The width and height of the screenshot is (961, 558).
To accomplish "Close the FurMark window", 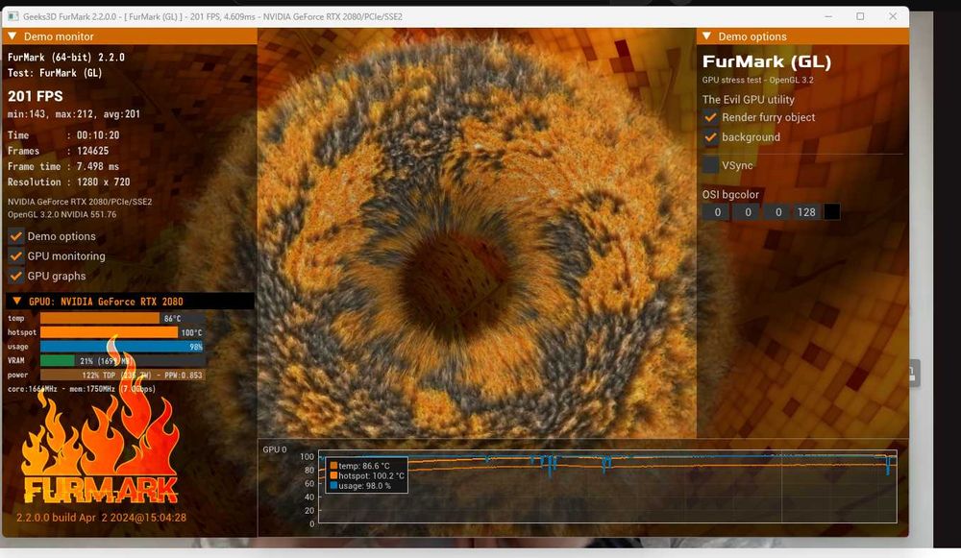I will tap(893, 16).
